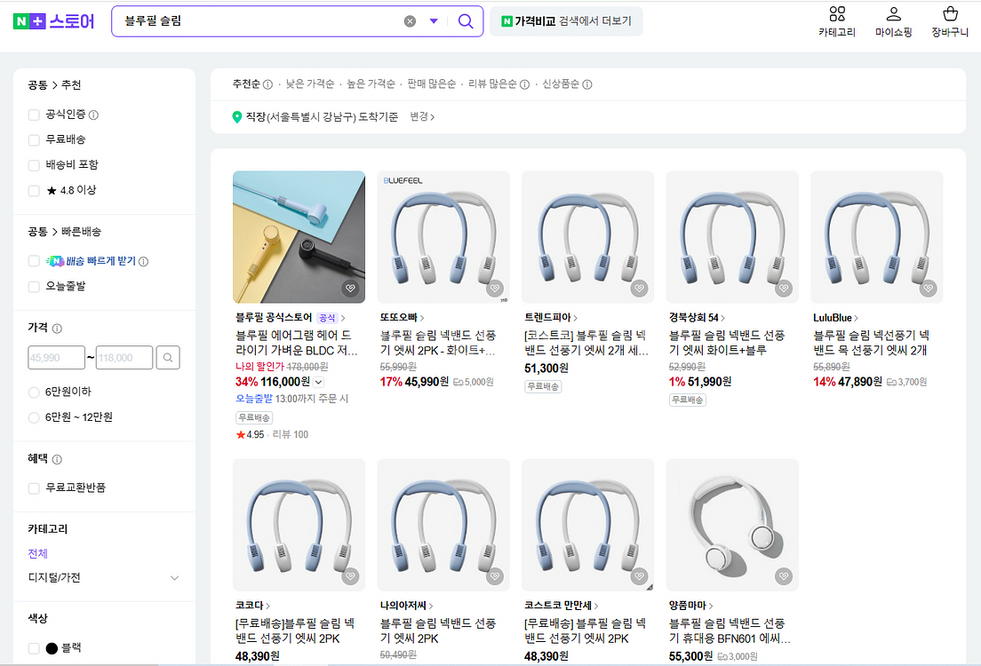This screenshot has height=666, width=981.
Task: Sort by 높은 가격순
Action: tap(371, 83)
